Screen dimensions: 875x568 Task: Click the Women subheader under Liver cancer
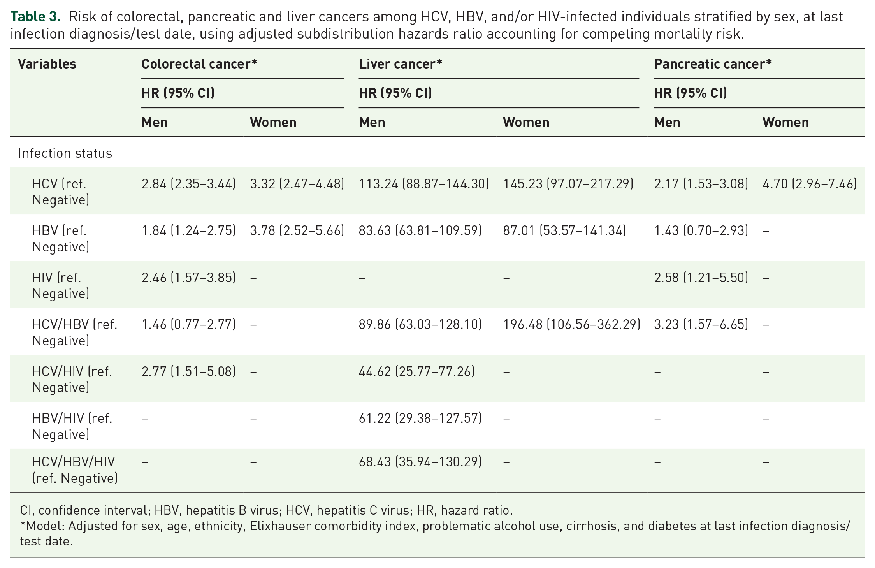[x=526, y=122]
